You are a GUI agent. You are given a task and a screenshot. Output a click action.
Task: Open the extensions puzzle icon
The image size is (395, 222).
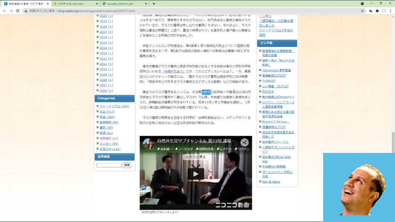(377, 11)
